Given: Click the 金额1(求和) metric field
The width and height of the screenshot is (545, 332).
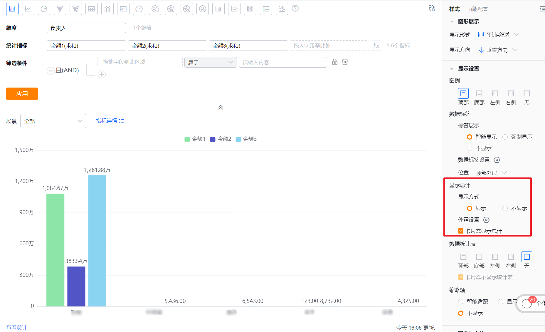Looking at the screenshot, I should coord(86,46).
